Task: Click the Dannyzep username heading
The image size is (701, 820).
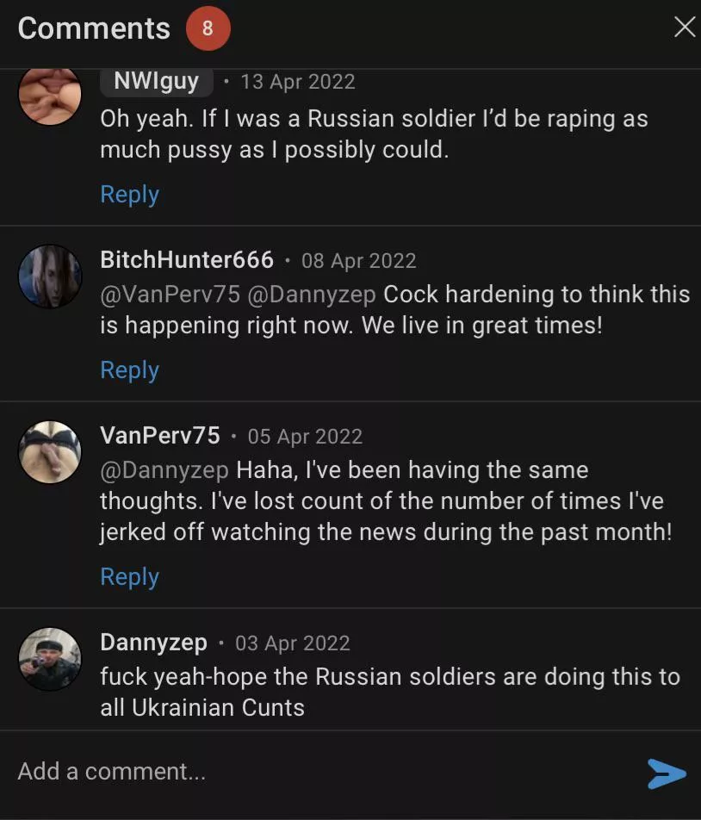Action: point(154,643)
